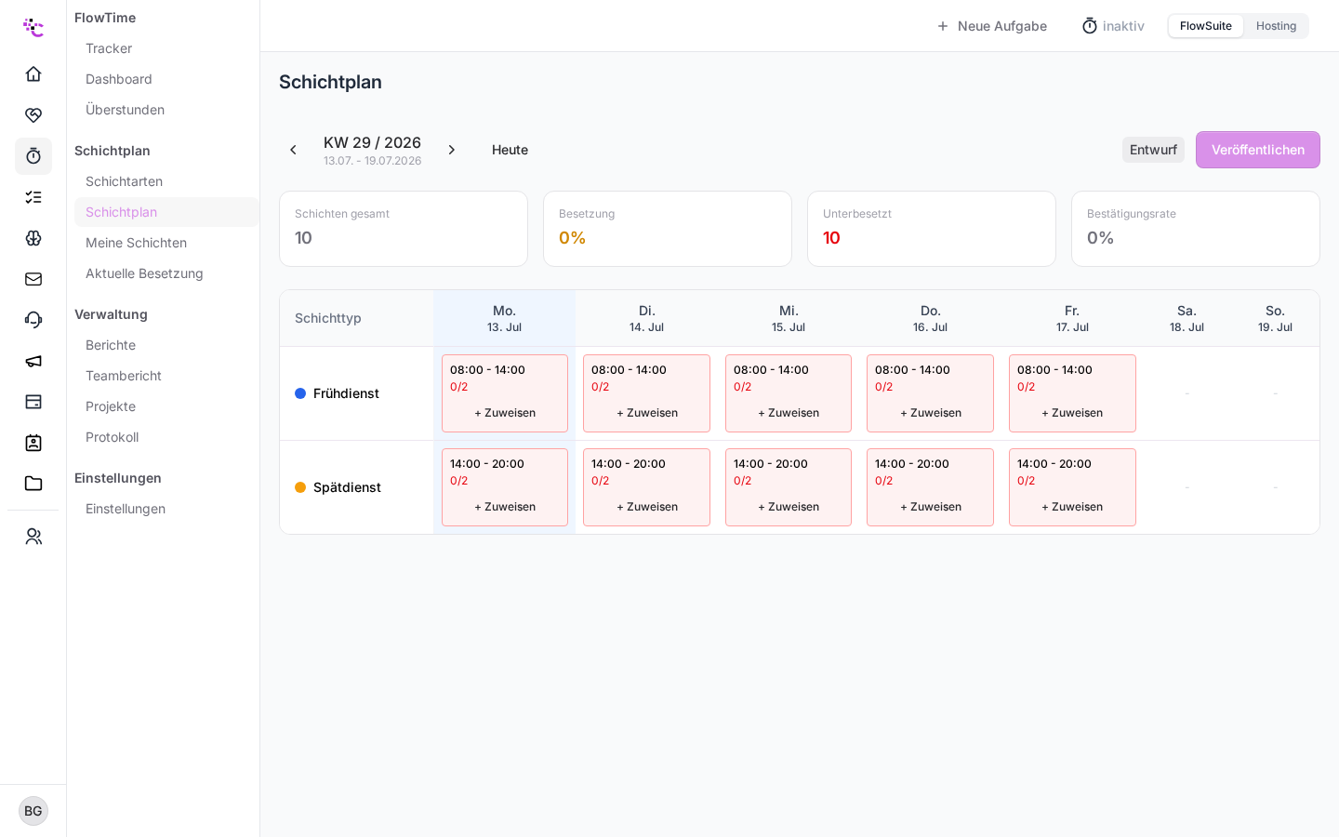
Task: Jump to current week with Heute
Action: [x=510, y=150]
